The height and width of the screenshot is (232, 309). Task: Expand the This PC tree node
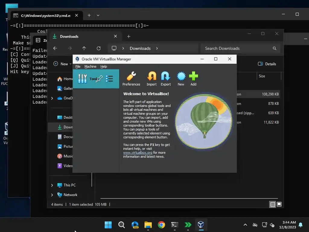coord(52,185)
